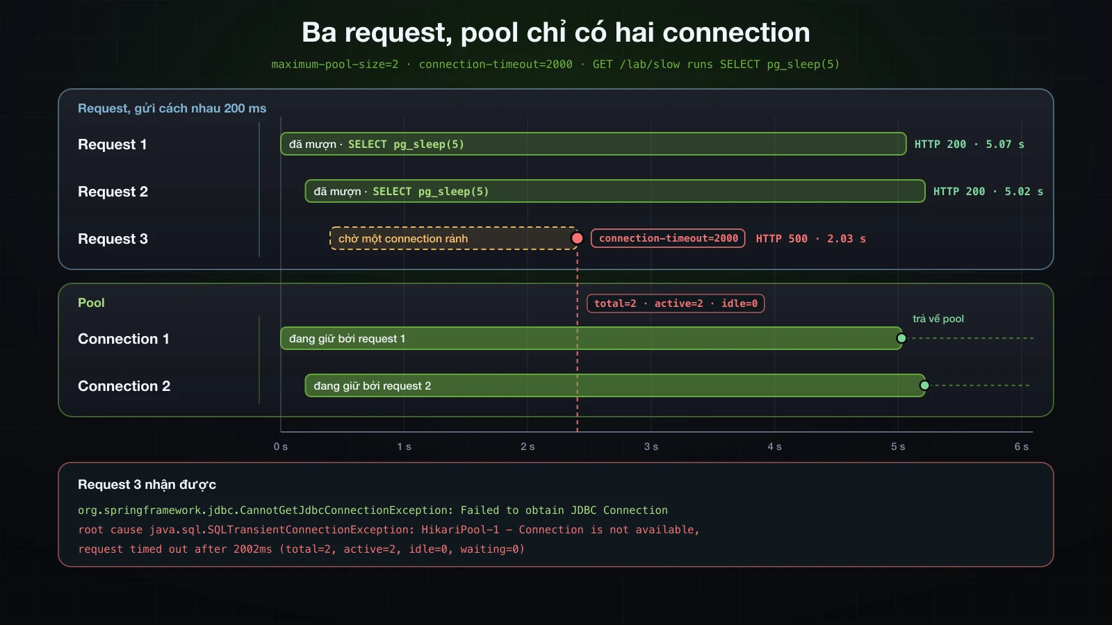
Task: Click the 'đang giữ bởi request 2' bar
Action: [615, 385]
